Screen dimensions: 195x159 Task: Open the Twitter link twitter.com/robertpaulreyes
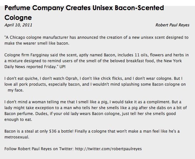pos(108,149)
